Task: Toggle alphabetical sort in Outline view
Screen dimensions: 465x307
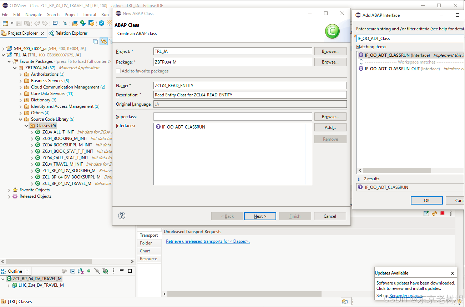Action: click(x=81, y=271)
